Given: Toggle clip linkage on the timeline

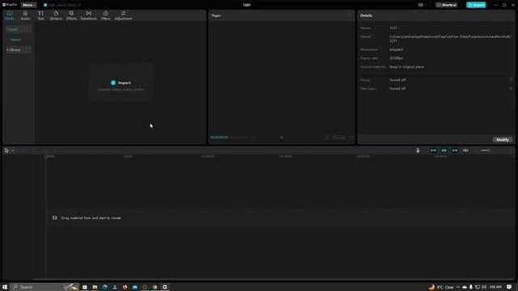Looking at the screenshot, I should tap(455, 150).
